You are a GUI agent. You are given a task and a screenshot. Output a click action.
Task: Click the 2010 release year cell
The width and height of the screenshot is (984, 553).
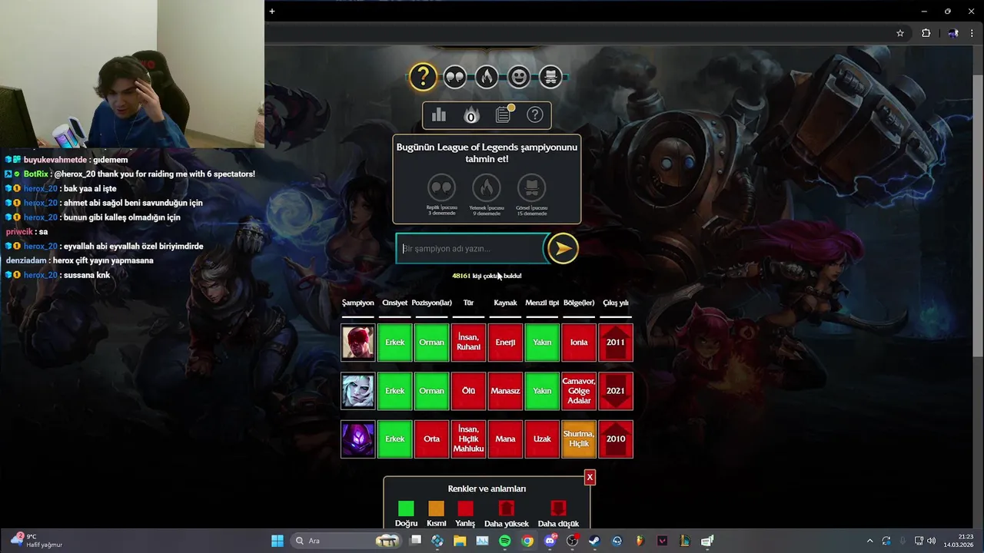(616, 439)
